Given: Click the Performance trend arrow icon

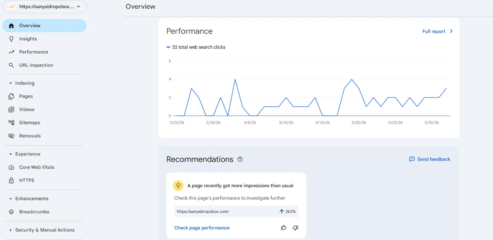Looking at the screenshot, I should pyautogui.click(x=11, y=52).
